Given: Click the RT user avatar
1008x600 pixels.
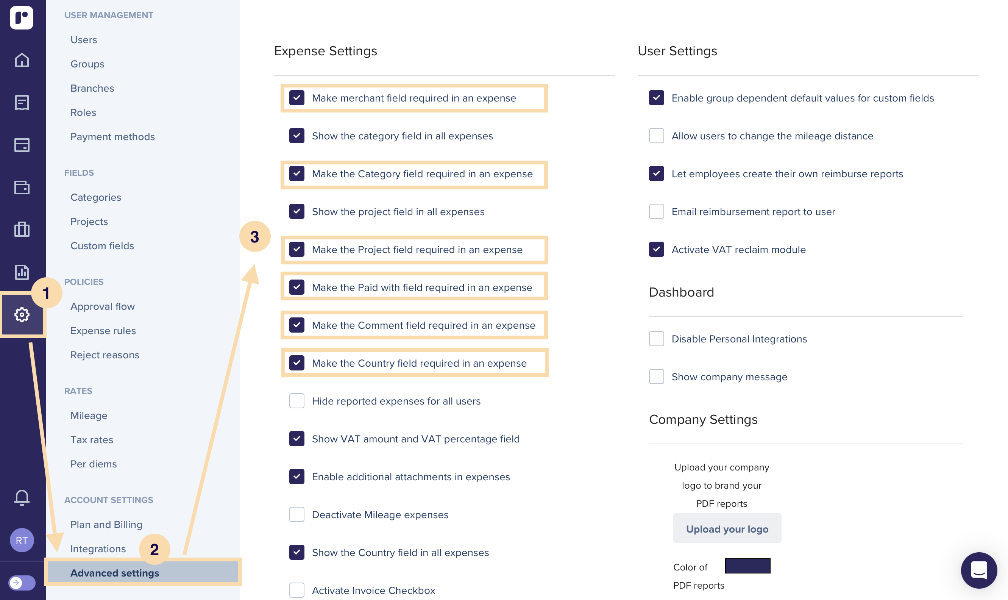Looking at the screenshot, I should (22, 540).
